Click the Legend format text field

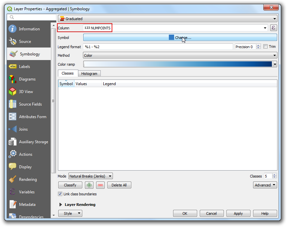point(158,47)
